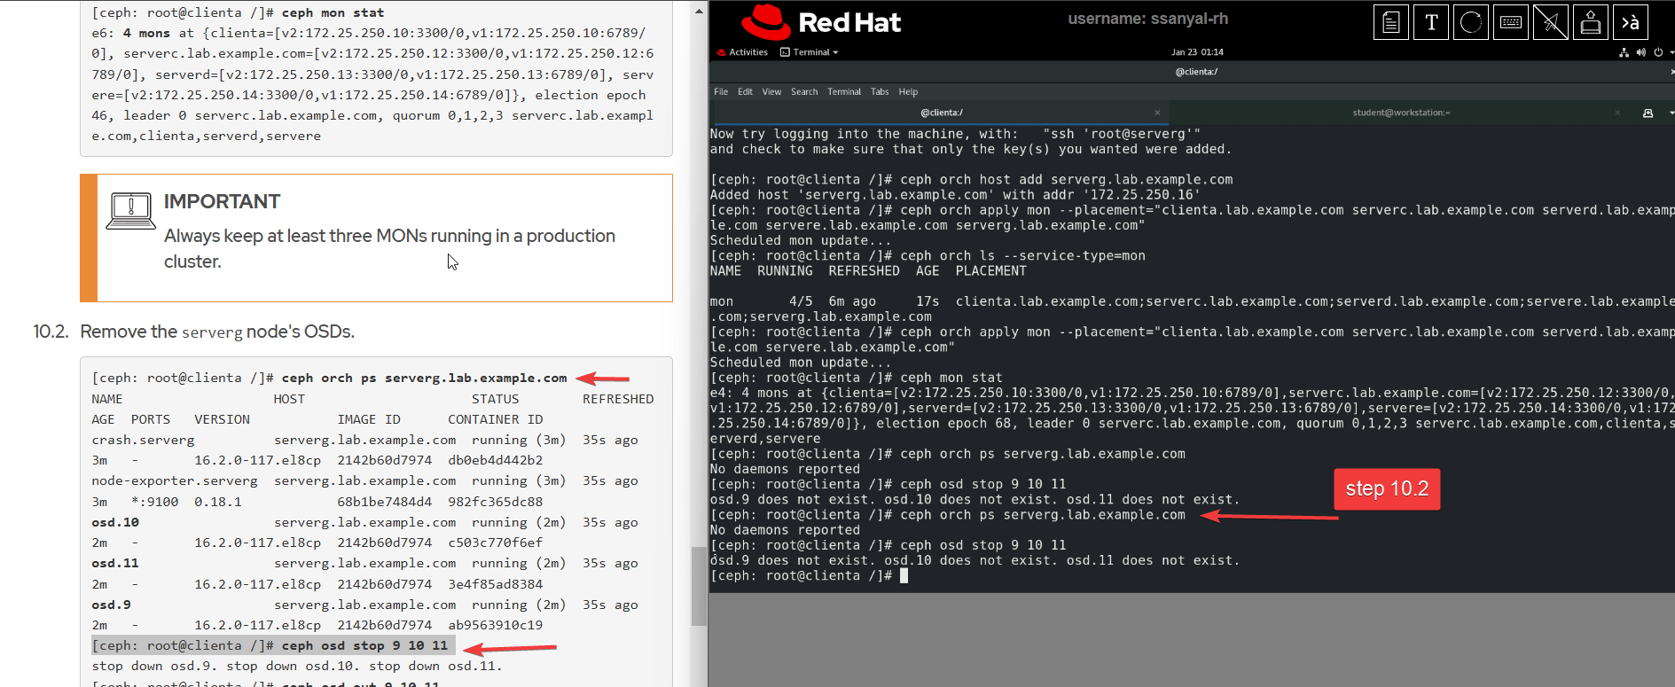Viewport: 1675px width, 687px height.
Task: Click the tray icon with up arrow
Action: coord(1591,22)
